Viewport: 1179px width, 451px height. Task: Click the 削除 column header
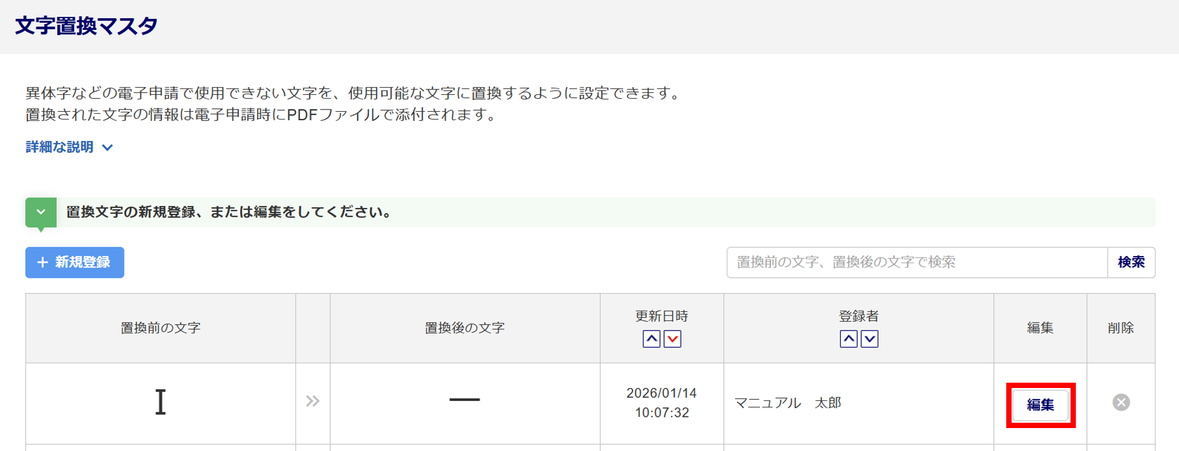click(1121, 328)
